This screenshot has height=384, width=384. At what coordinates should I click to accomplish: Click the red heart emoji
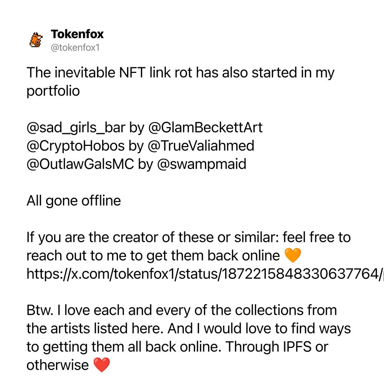[x=102, y=365]
